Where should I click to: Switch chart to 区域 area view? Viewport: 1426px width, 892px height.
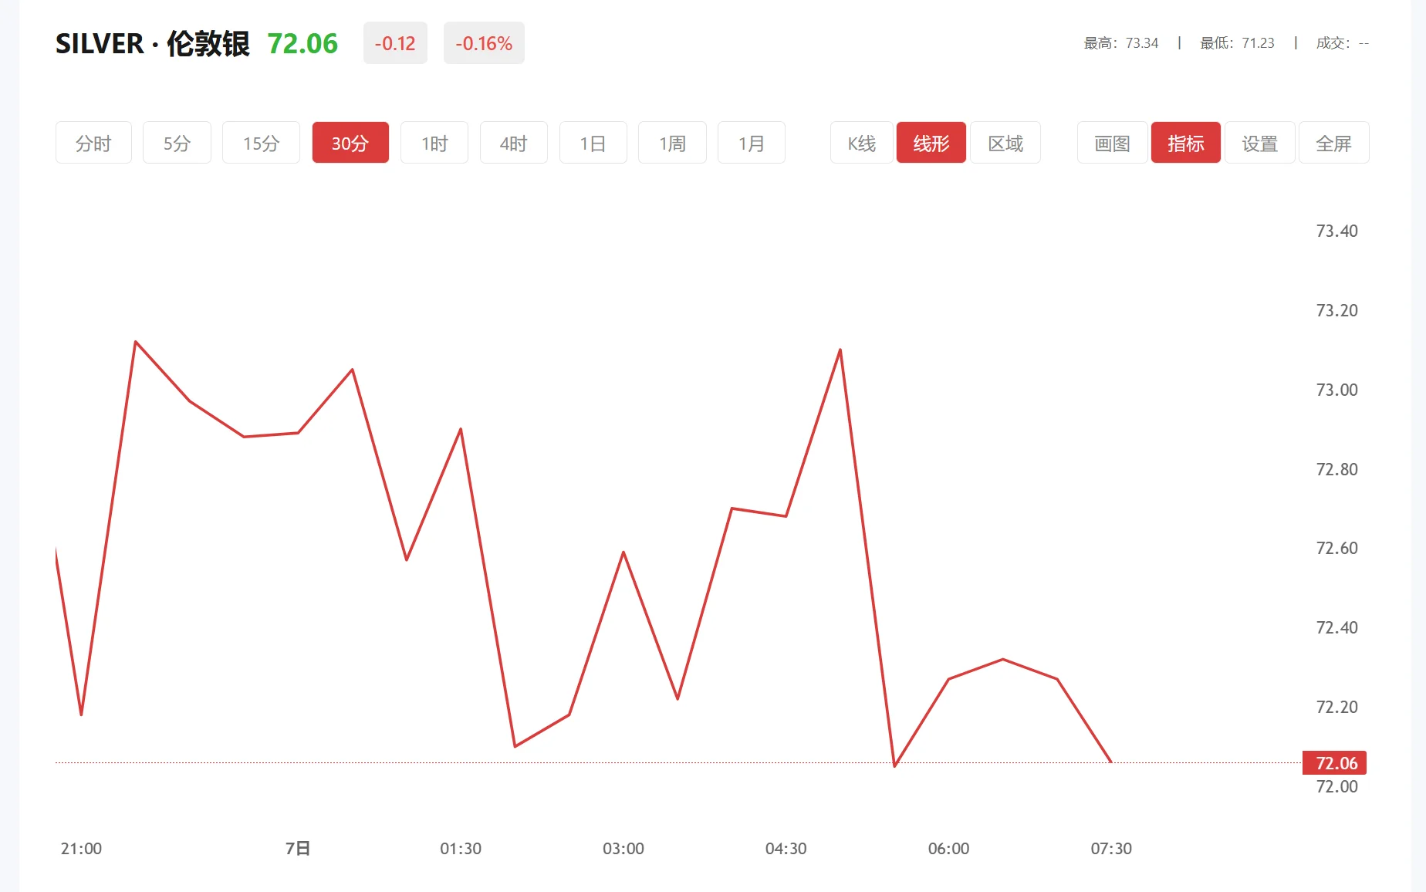tap(1005, 142)
